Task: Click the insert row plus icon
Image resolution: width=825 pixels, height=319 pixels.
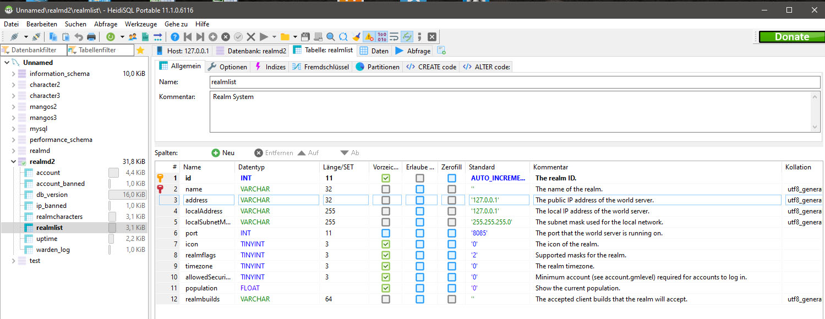Action: [213, 37]
